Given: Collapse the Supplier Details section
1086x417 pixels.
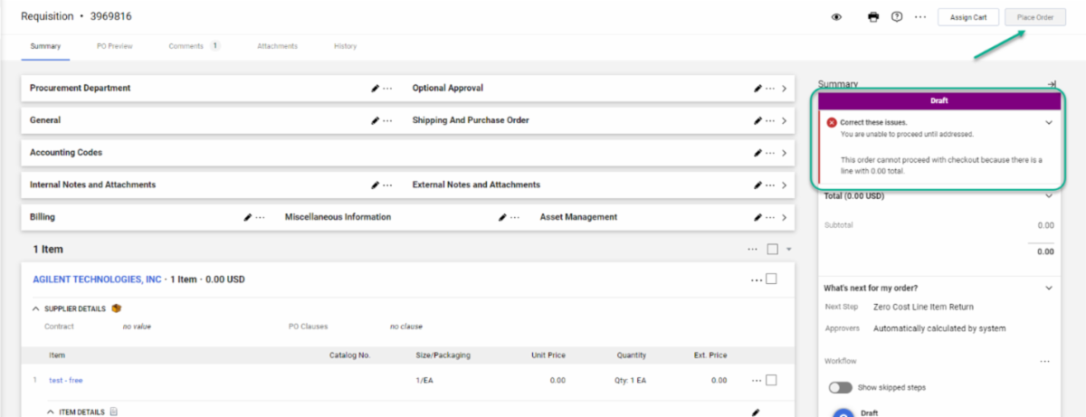Looking at the screenshot, I should (35, 308).
